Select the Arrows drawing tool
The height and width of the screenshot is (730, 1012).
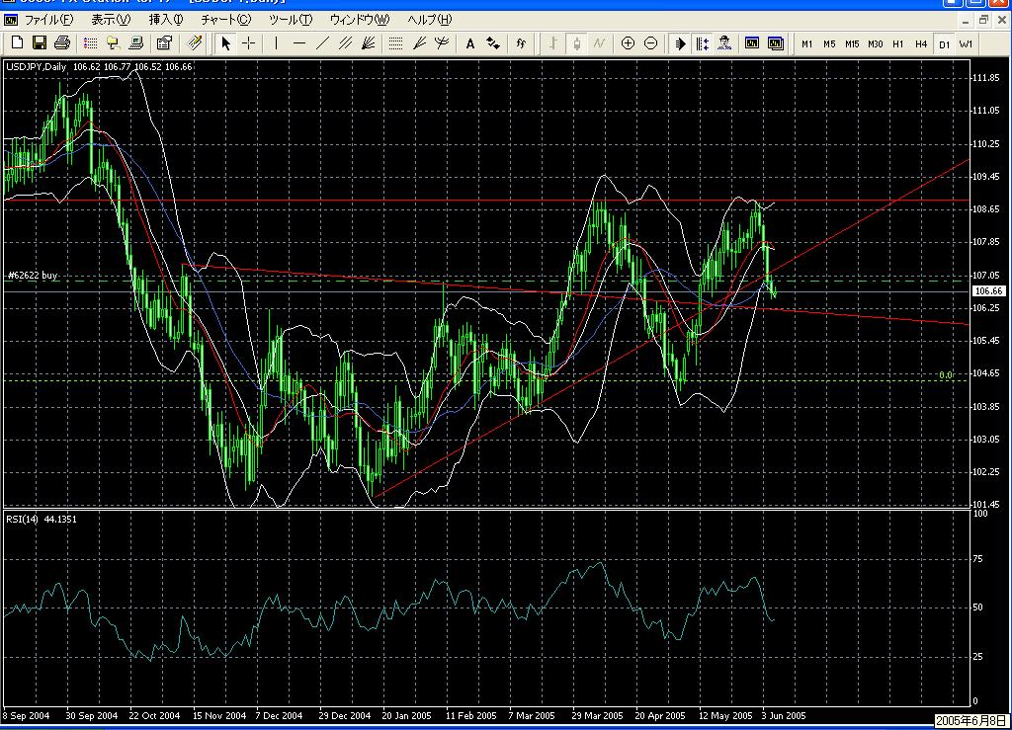click(x=493, y=43)
